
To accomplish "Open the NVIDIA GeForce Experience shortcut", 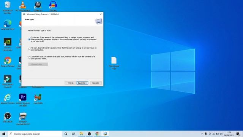I will click(8, 44).
